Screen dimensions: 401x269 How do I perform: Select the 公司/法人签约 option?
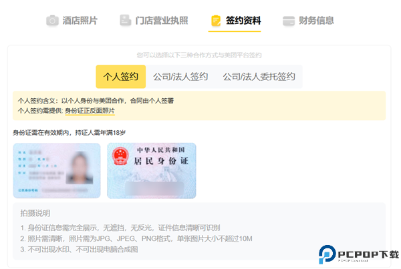(180, 77)
